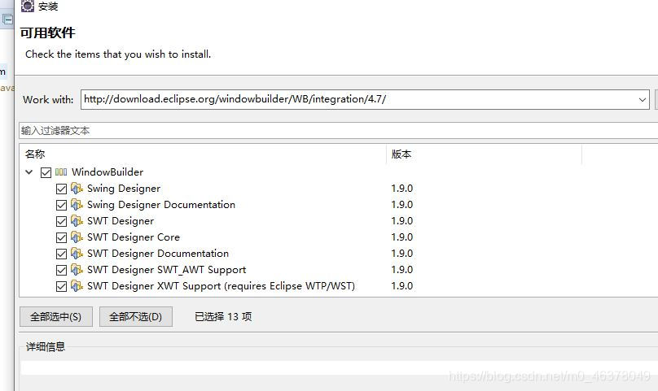
Task: Collapse the WindowBuilder tree node
Action: point(29,172)
